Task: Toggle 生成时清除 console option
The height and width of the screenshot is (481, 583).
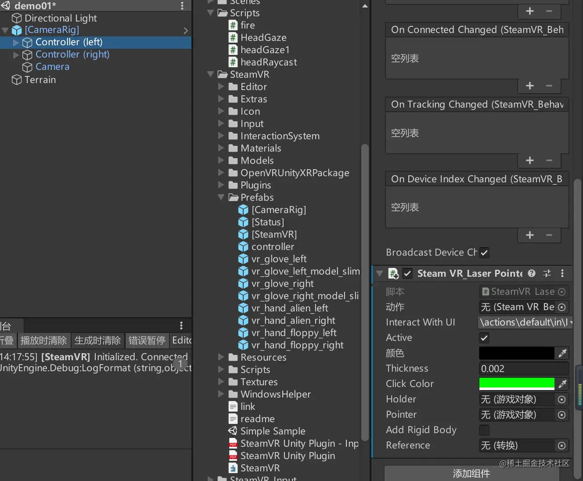Action: tap(98, 340)
